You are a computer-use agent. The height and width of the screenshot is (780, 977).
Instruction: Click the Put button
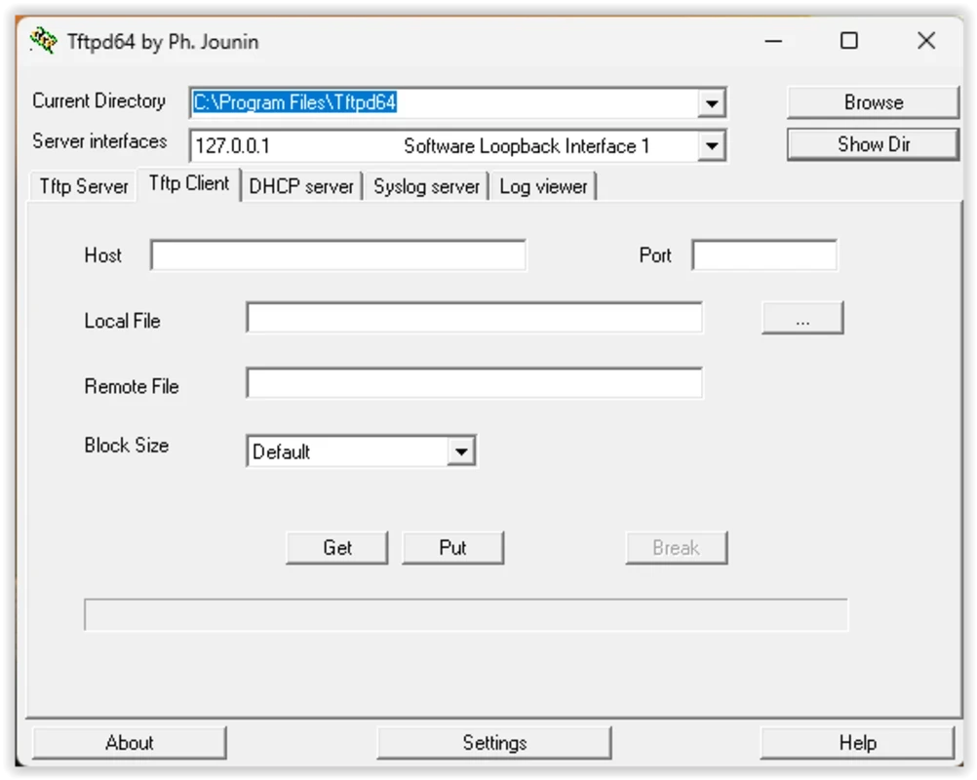[x=453, y=548]
